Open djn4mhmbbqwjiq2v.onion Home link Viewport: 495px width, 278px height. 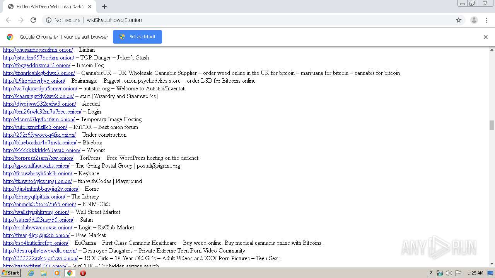[41, 189]
